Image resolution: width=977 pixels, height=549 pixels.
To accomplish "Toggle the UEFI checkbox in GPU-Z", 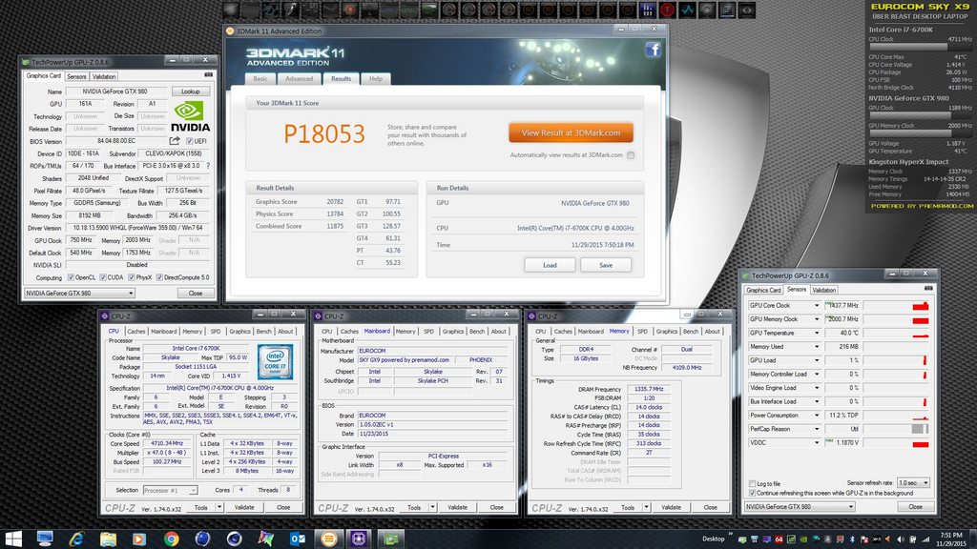I will click(190, 141).
